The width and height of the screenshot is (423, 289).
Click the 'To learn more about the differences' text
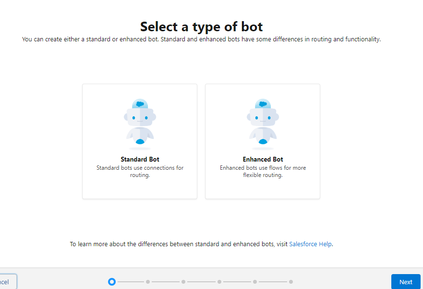179,244
